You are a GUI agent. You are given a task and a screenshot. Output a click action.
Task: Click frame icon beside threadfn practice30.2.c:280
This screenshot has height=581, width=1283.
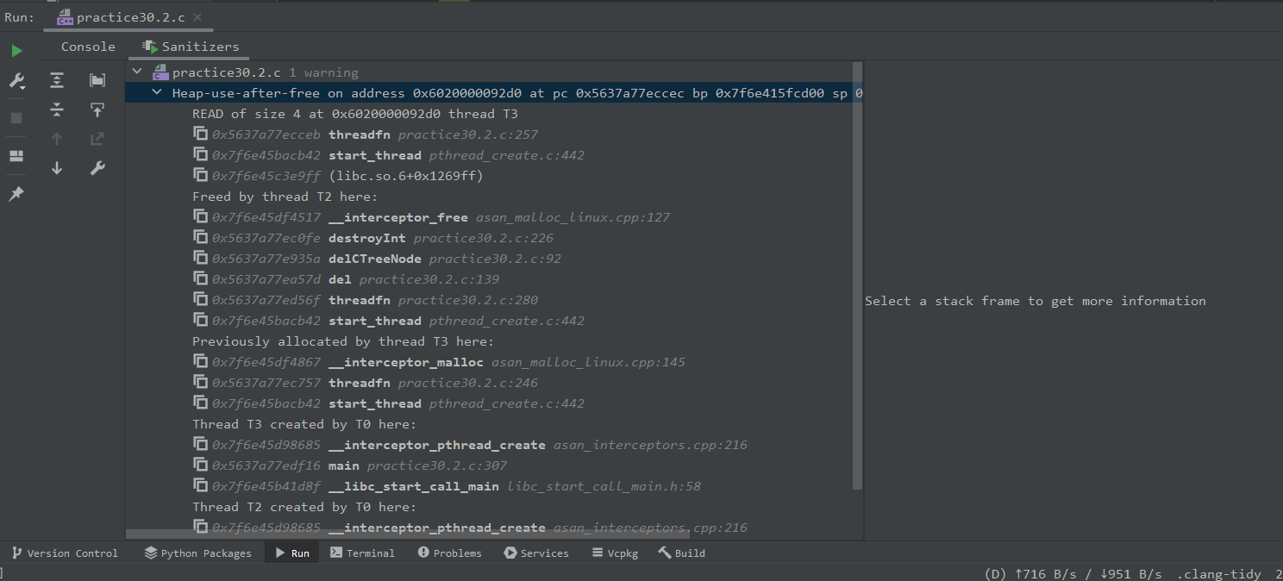pyautogui.click(x=201, y=299)
